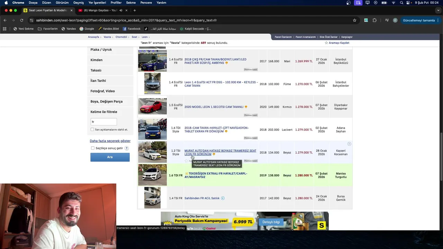The image size is (443, 249).
Task: Open the Favori İlanlarım link
Action: (x=283, y=37)
